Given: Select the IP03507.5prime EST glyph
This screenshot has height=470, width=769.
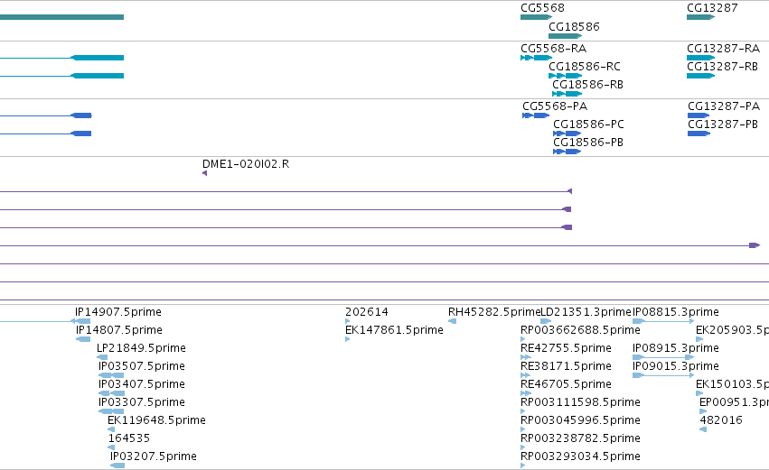Looking at the screenshot, I should coord(111,375).
